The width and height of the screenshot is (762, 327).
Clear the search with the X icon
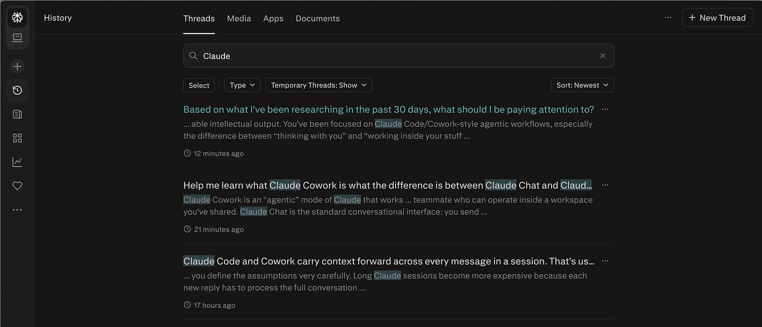click(x=602, y=55)
